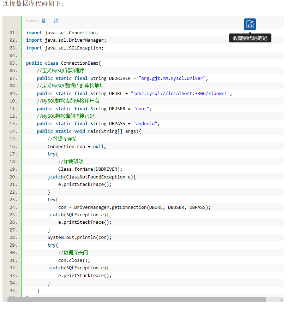This screenshot has height=311, width=294.
Task: Click the line "Connection con = null;"
Action: pos(77,147)
